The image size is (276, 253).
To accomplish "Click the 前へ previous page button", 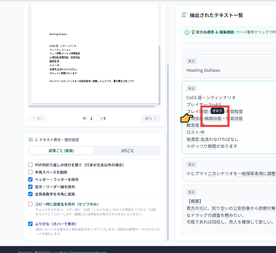I will coord(38,118).
